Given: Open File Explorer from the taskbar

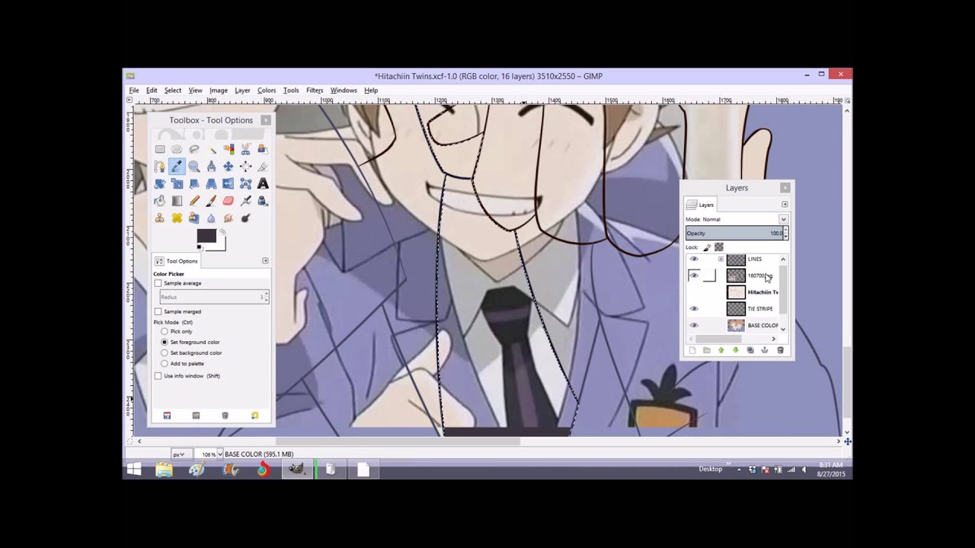Looking at the screenshot, I should pos(164,470).
